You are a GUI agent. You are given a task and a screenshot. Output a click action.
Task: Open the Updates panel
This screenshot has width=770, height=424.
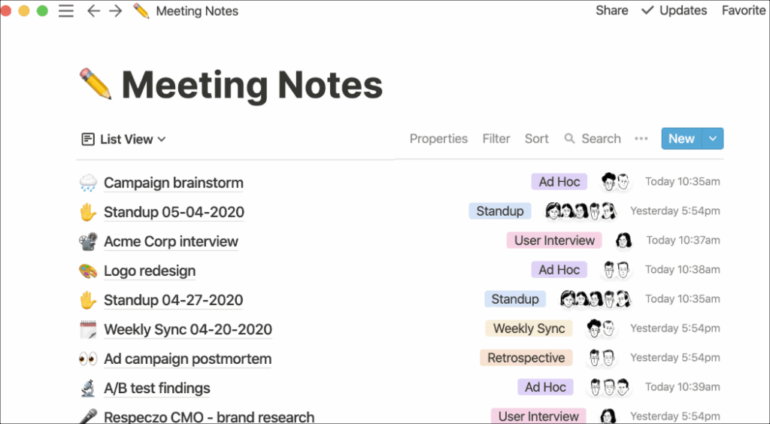[674, 11]
